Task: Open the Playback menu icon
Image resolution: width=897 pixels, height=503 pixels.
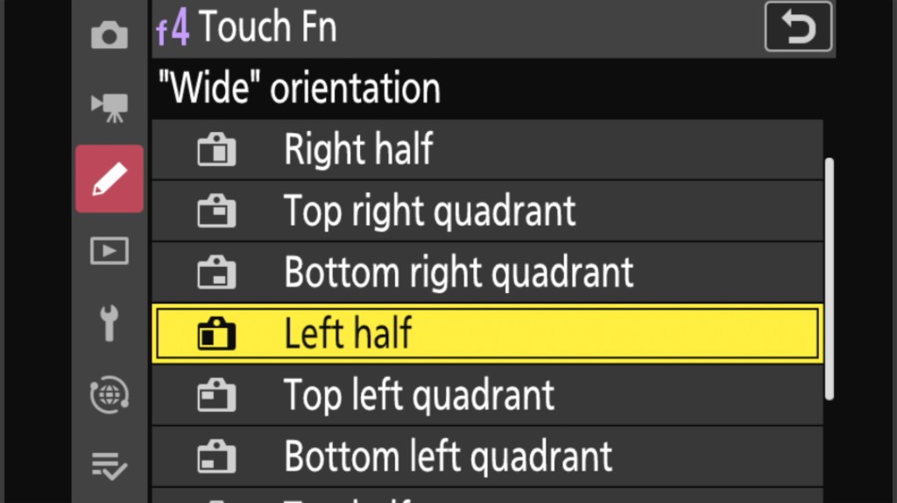Action: pos(109,251)
